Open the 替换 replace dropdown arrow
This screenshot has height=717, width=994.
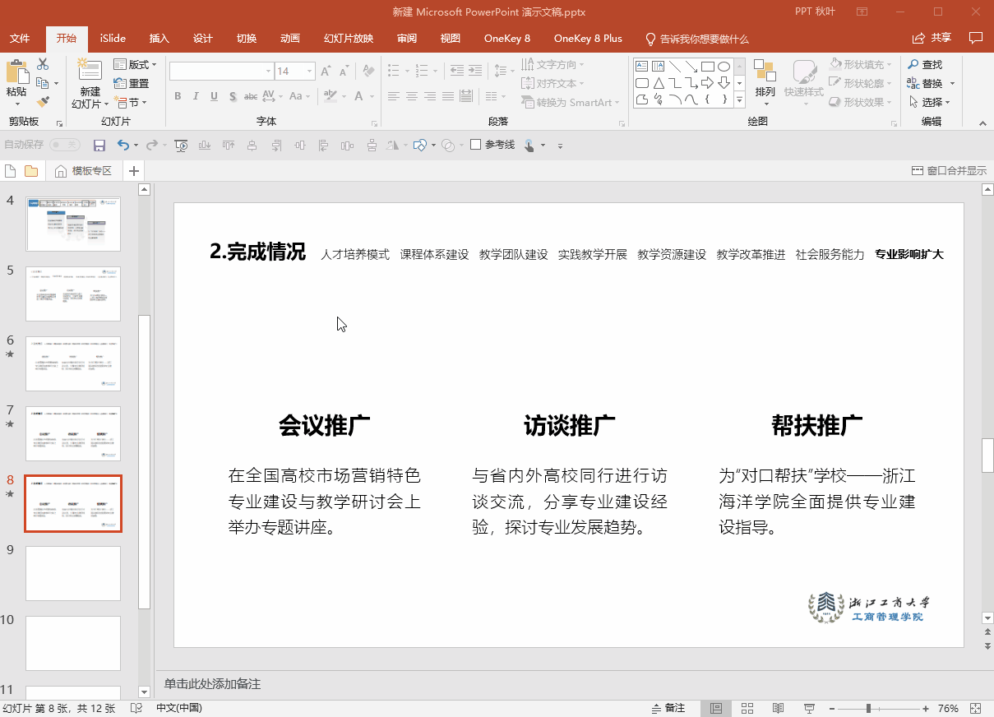952,83
